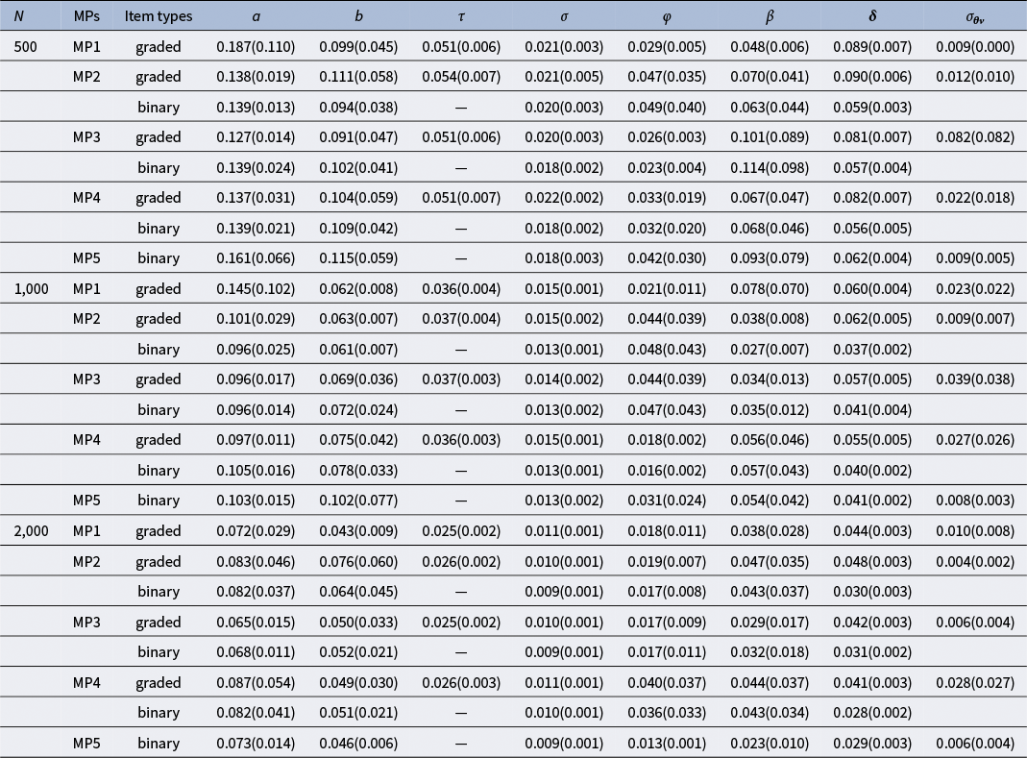Click the sample size cell '2,000'

point(32,530)
